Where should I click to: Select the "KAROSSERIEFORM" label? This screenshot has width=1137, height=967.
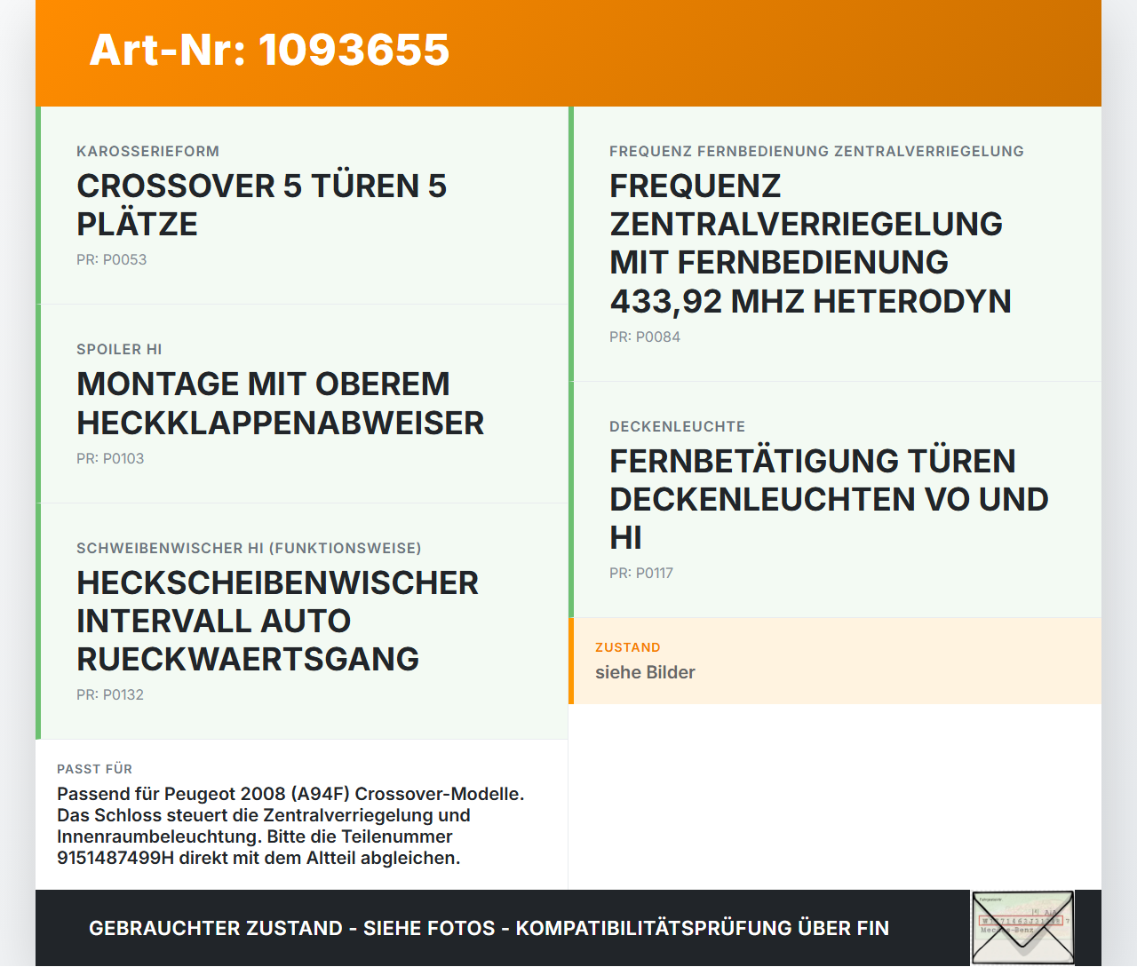tap(147, 151)
